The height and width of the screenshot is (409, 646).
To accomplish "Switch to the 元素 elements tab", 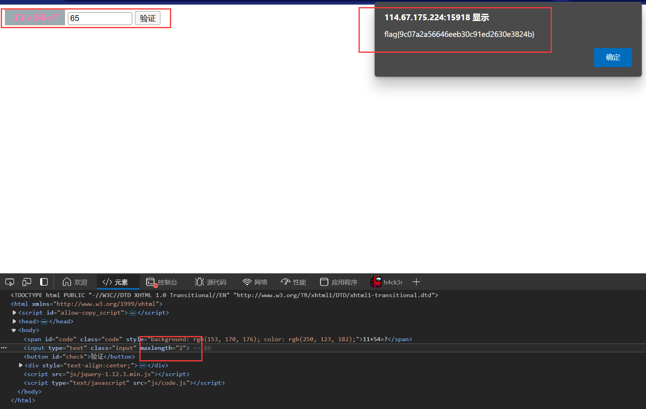I will 118,282.
